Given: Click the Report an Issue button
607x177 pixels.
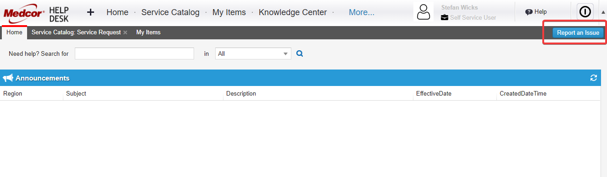Looking at the screenshot, I should 578,33.
